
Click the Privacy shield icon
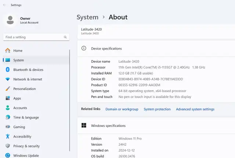point(8,146)
